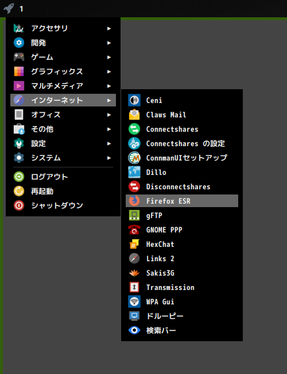Click the Sakis3G text label

pyautogui.click(x=160, y=273)
